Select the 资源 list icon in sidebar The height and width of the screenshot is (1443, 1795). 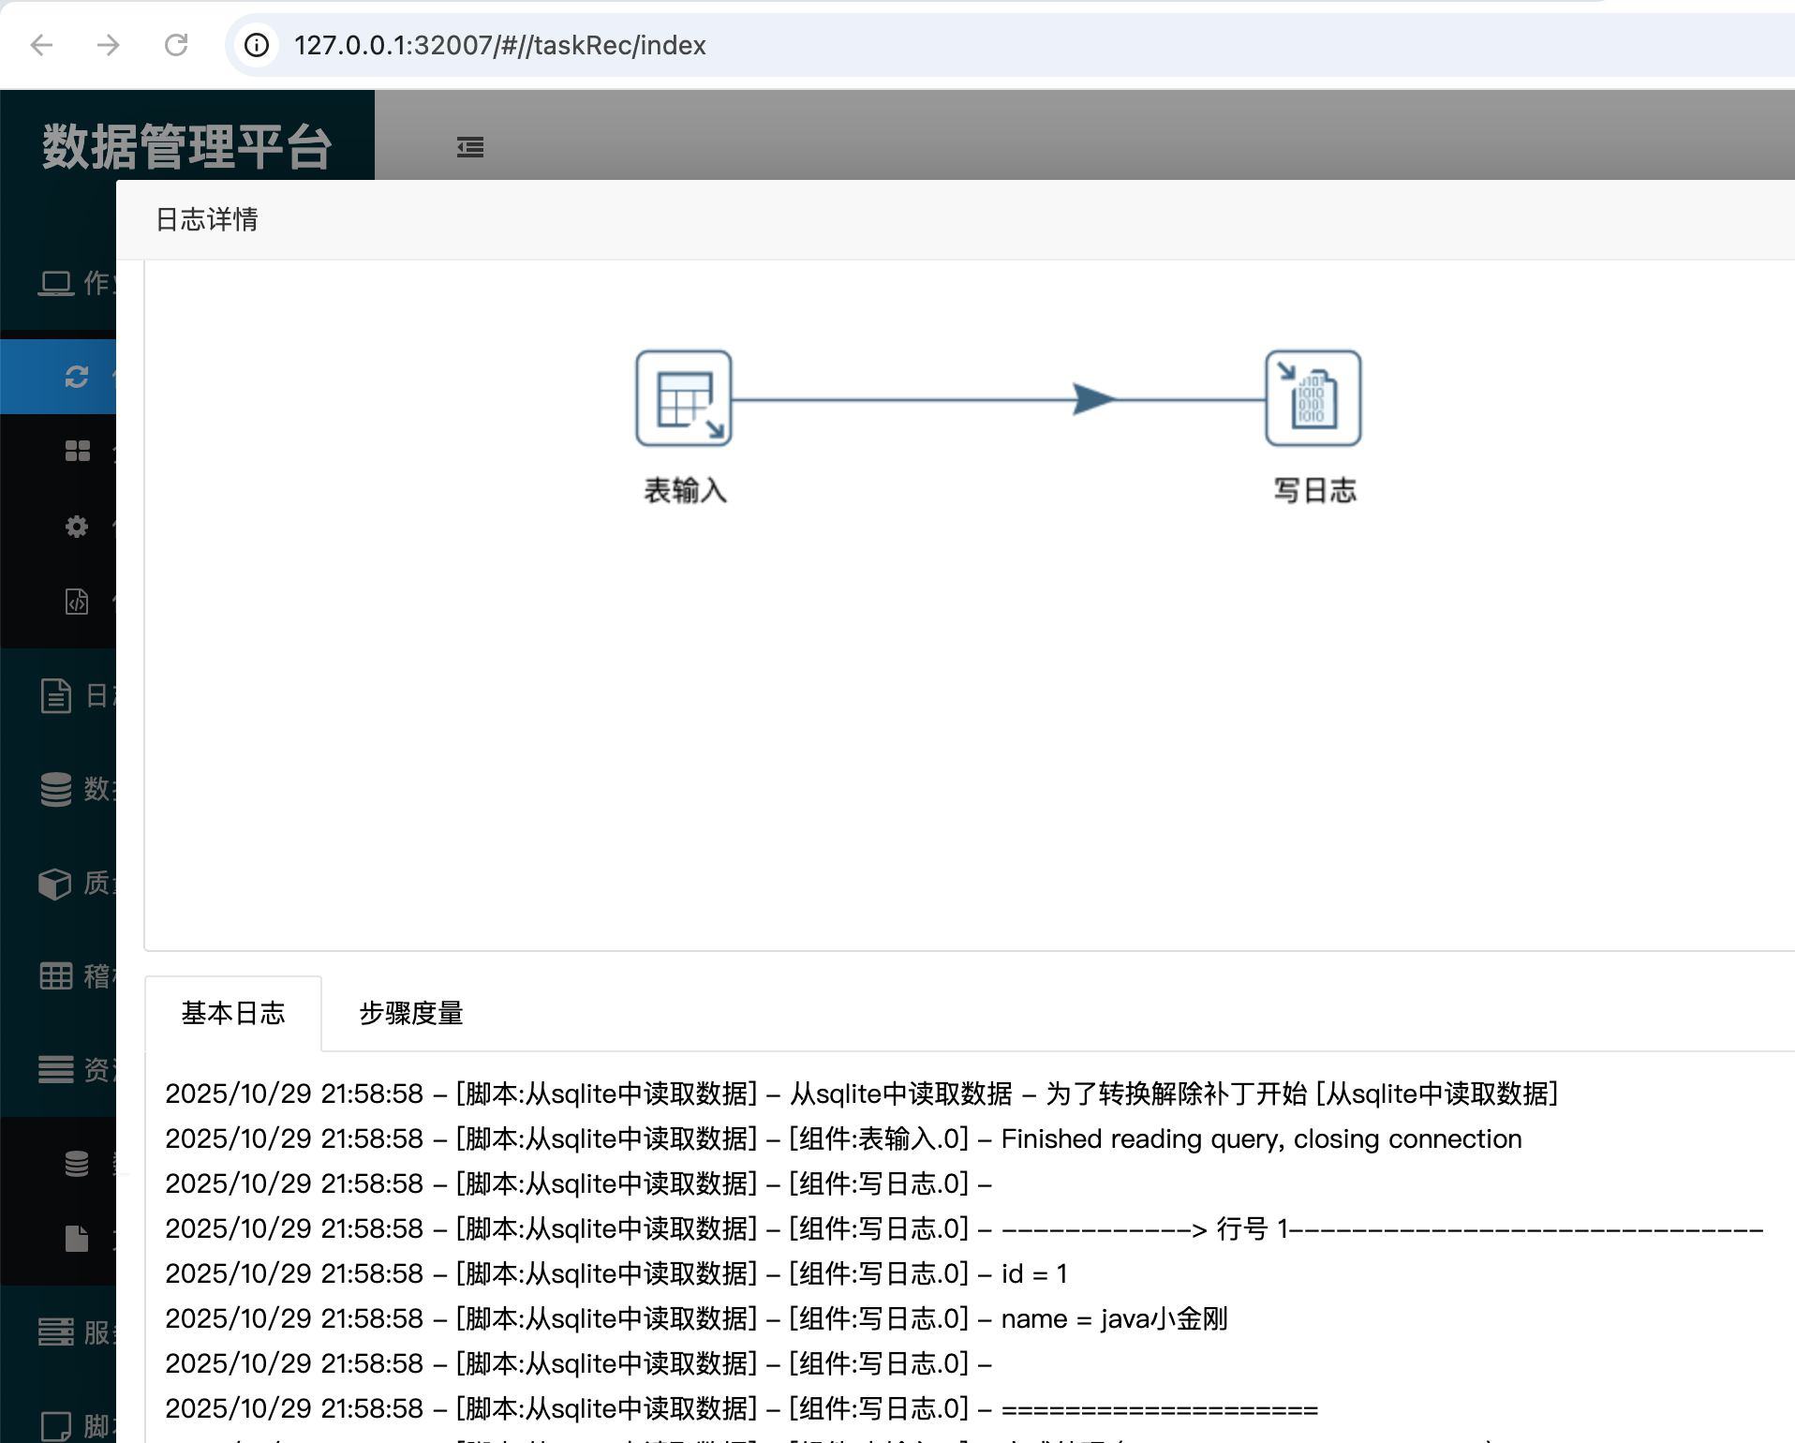[54, 1070]
